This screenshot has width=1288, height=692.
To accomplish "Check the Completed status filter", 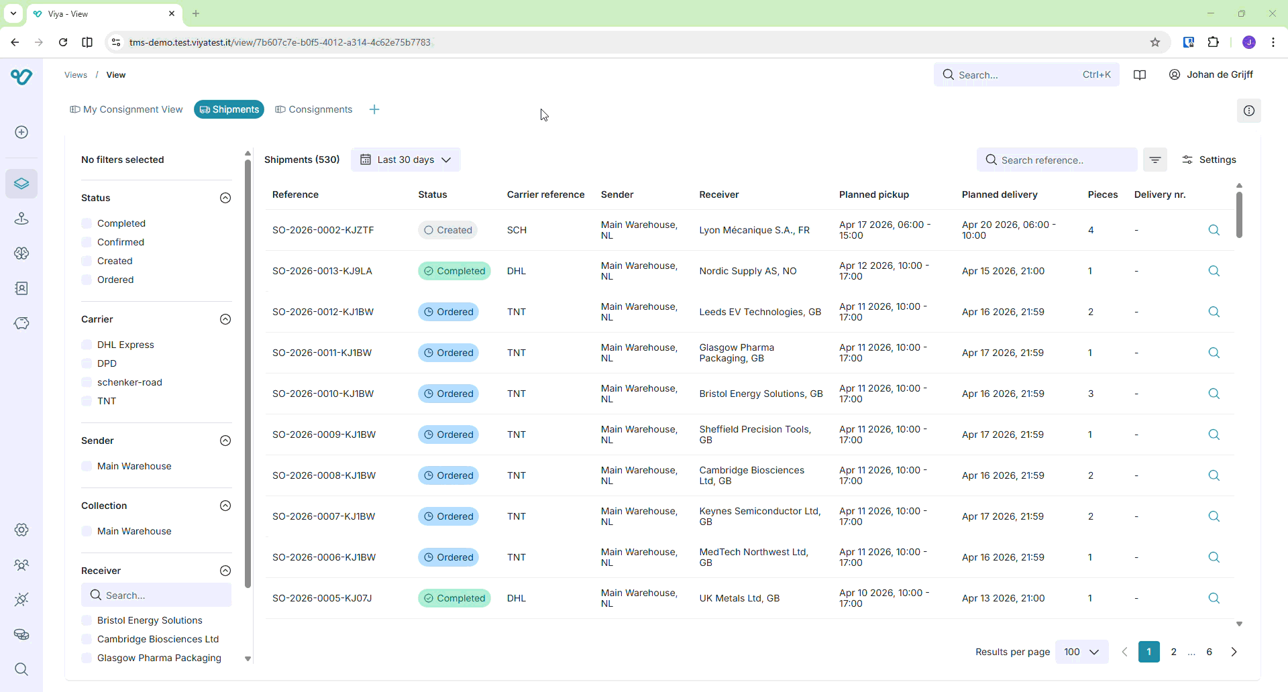I will [x=87, y=223].
